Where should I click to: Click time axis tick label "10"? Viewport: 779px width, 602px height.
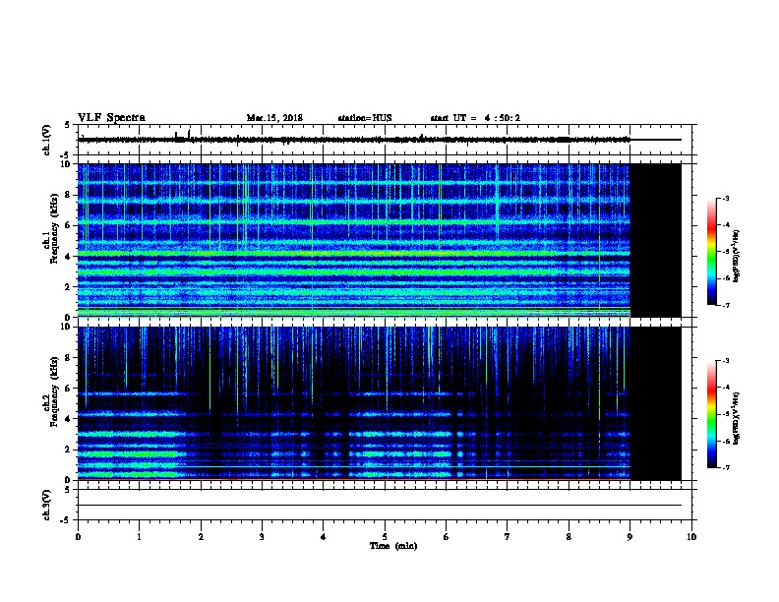[x=691, y=537]
